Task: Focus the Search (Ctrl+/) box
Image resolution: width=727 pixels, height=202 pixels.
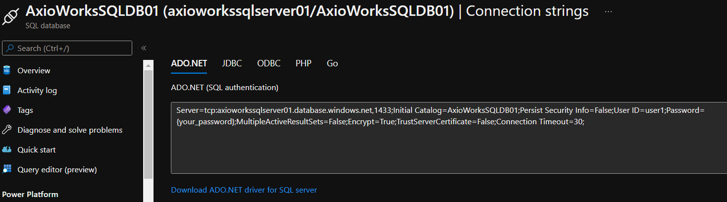Action: [x=67, y=48]
